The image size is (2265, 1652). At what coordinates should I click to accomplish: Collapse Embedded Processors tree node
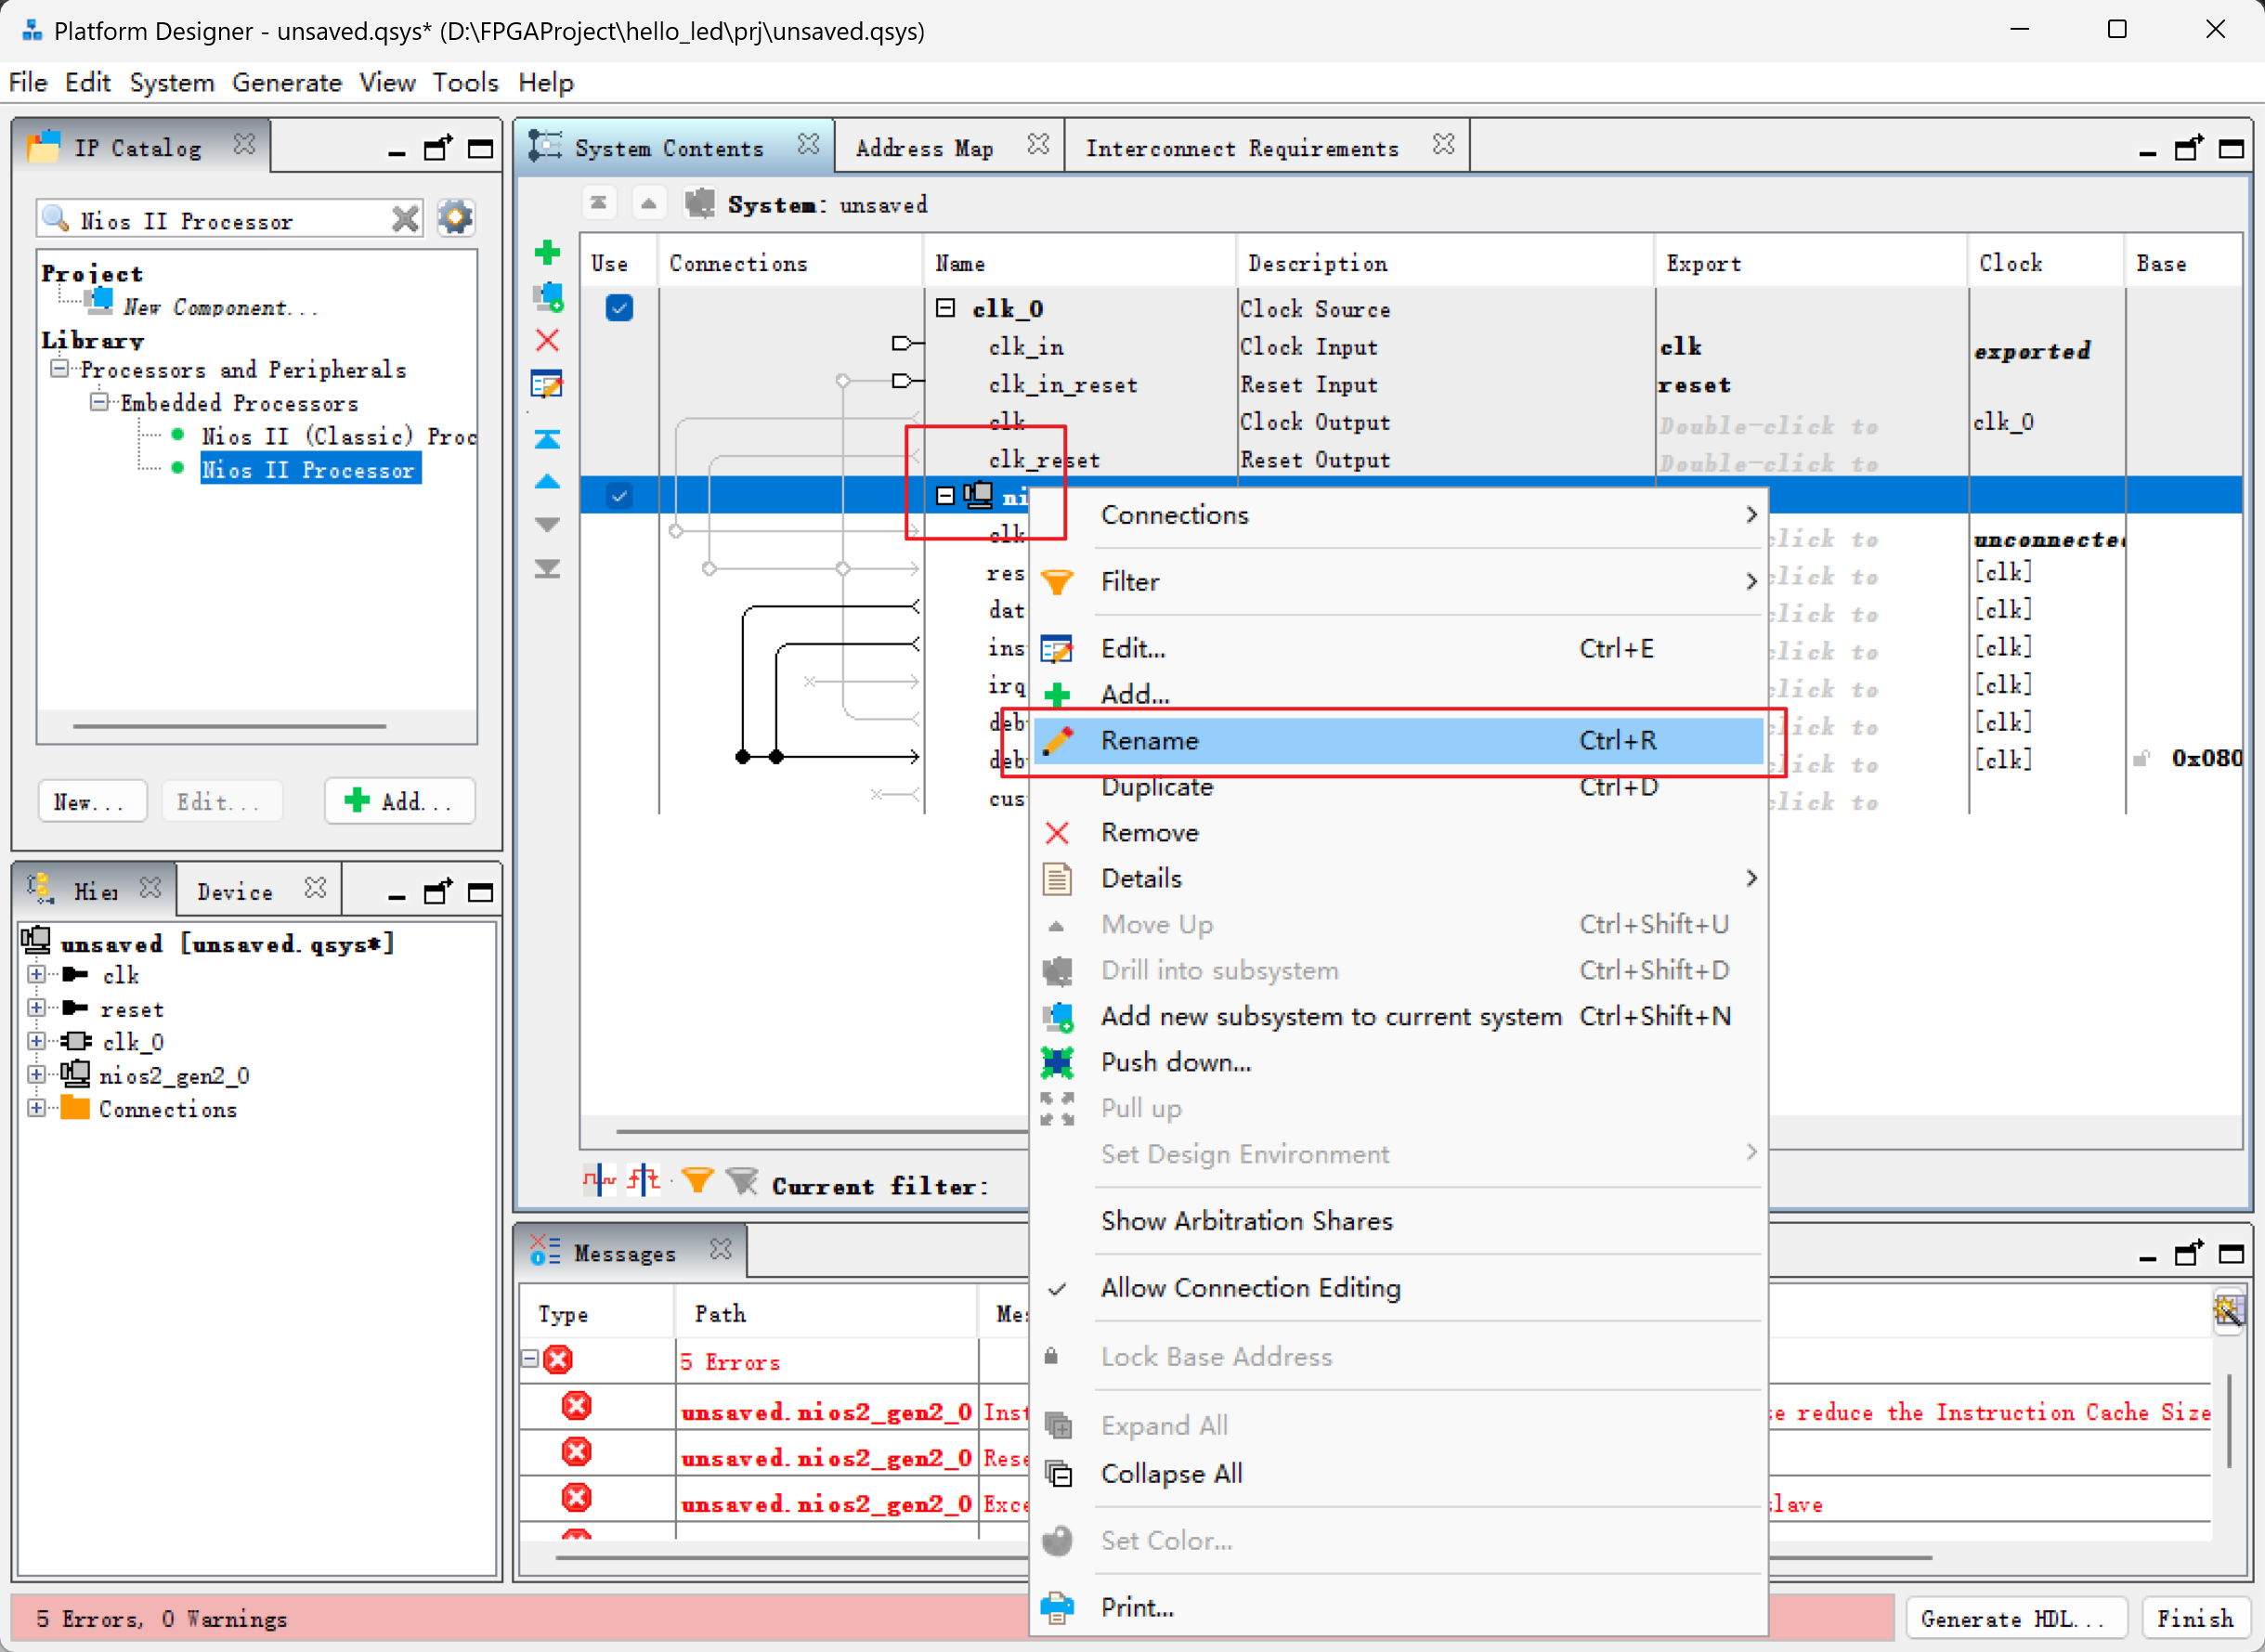(x=99, y=403)
